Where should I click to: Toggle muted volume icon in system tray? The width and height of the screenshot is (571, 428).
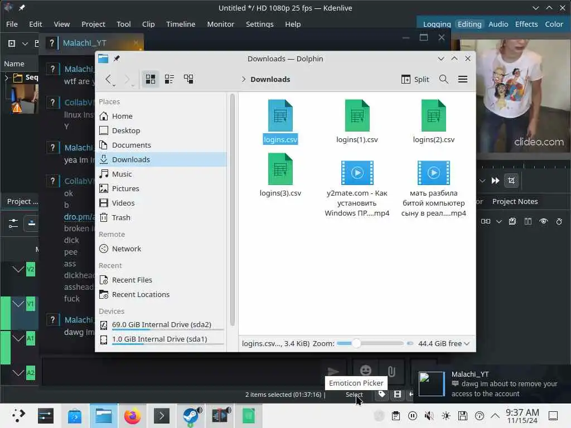(x=429, y=416)
